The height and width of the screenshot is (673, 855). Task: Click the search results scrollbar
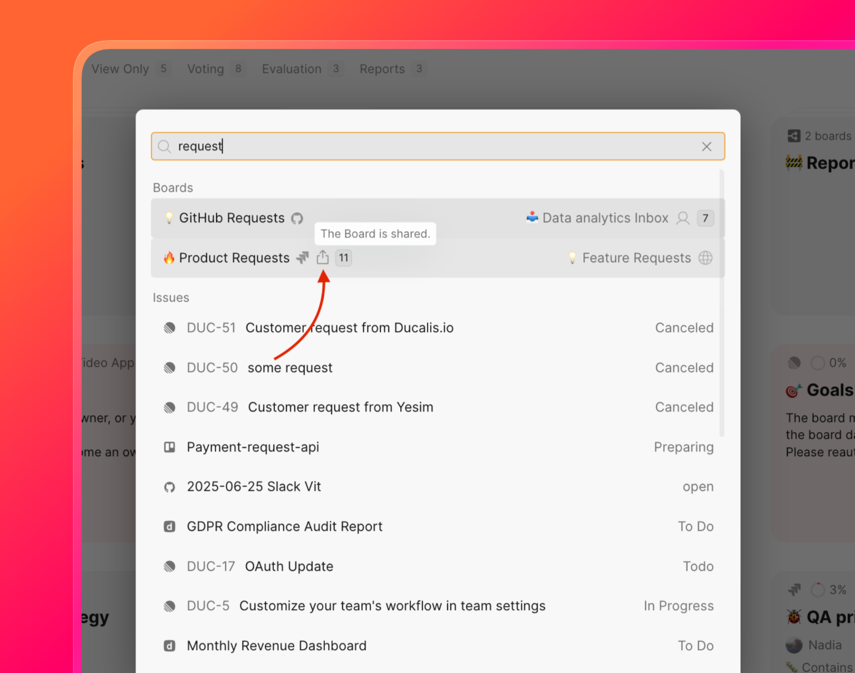[722, 303]
